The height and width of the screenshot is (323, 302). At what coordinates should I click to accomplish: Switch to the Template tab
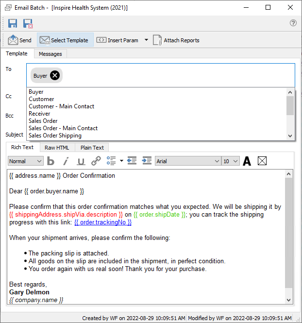17,53
